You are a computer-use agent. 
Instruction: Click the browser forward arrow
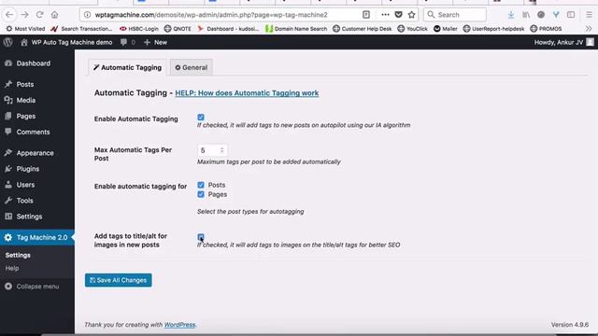click(x=25, y=15)
